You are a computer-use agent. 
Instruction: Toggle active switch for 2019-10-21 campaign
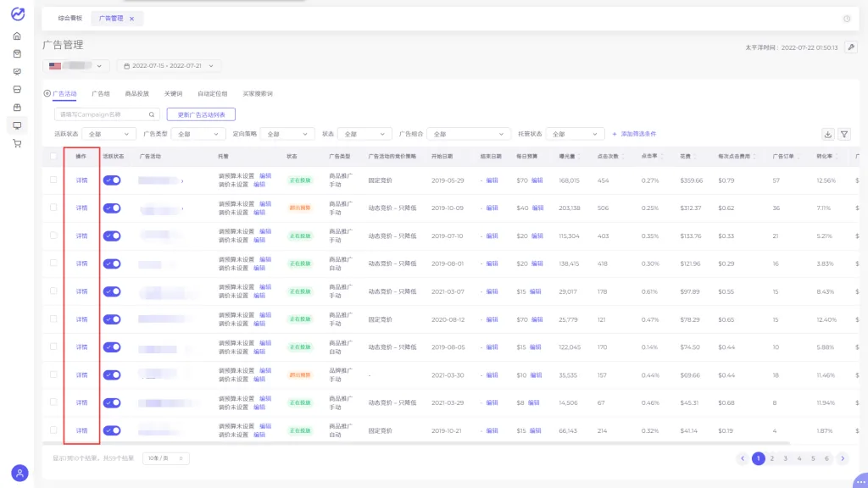click(x=112, y=430)
